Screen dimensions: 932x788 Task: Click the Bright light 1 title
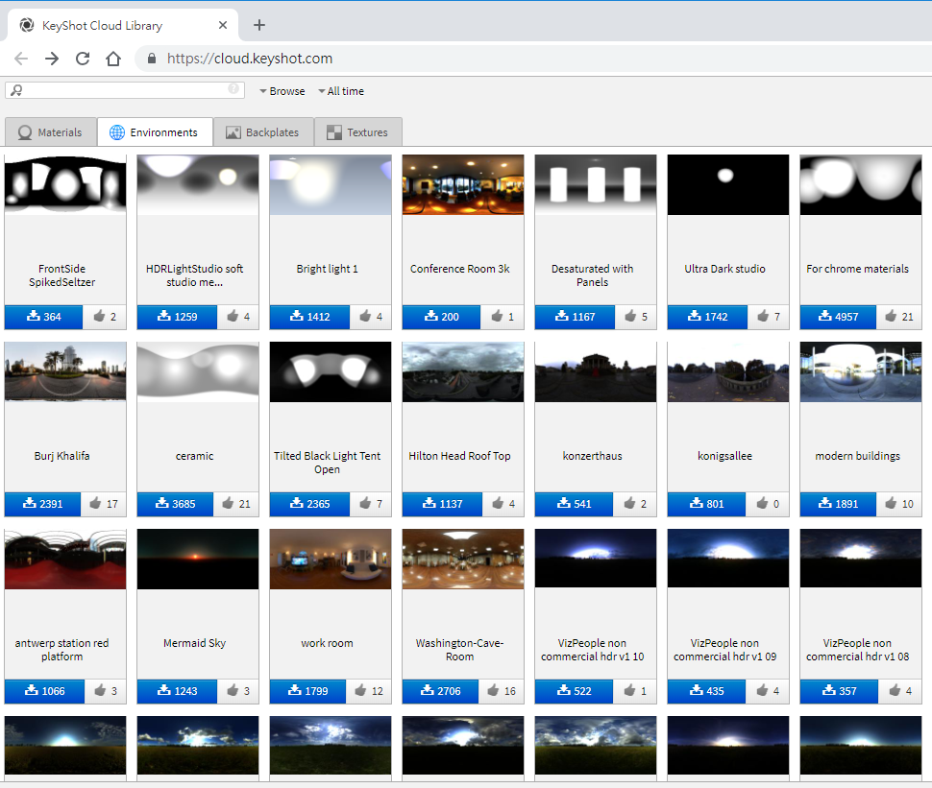[x=327, y=269]
